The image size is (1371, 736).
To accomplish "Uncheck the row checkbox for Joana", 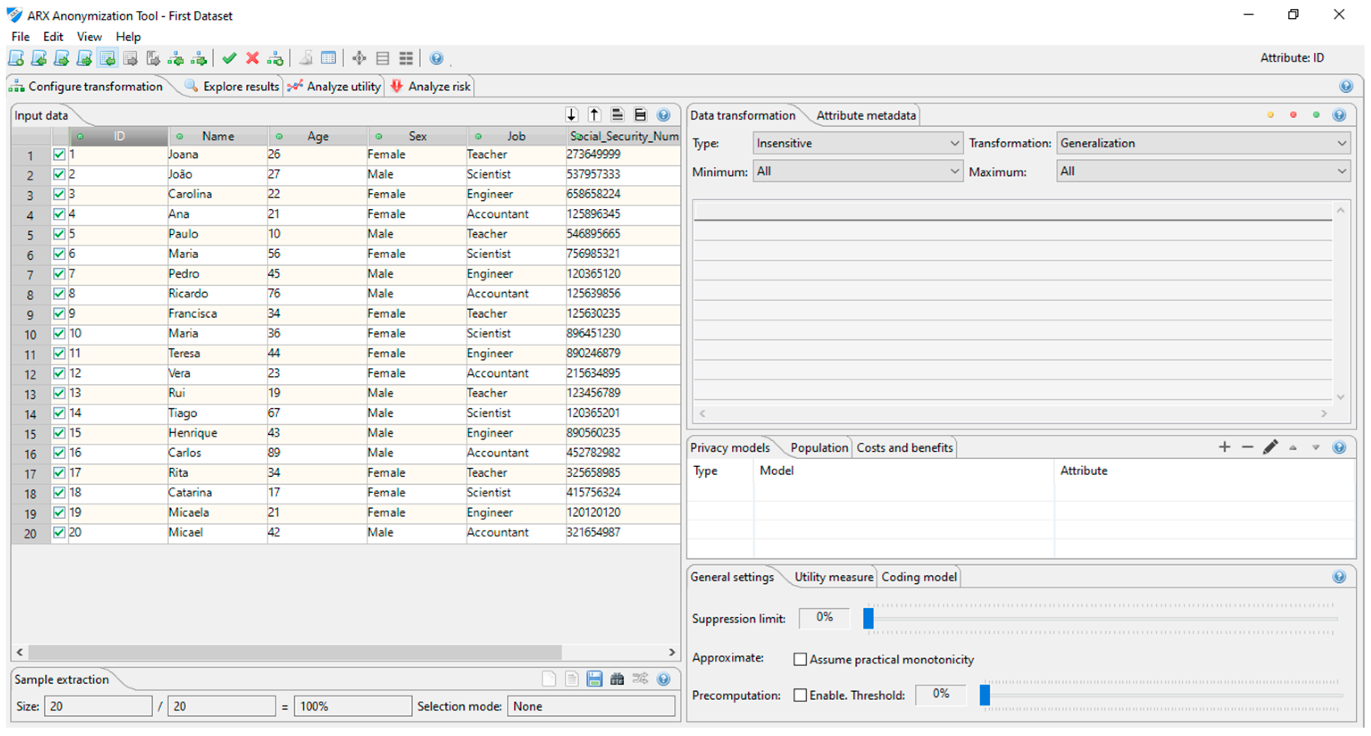I will coord(59,154).
